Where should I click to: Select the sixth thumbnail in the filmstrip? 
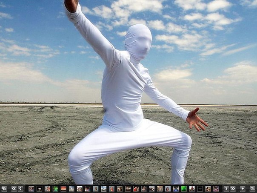pos(71,188)
